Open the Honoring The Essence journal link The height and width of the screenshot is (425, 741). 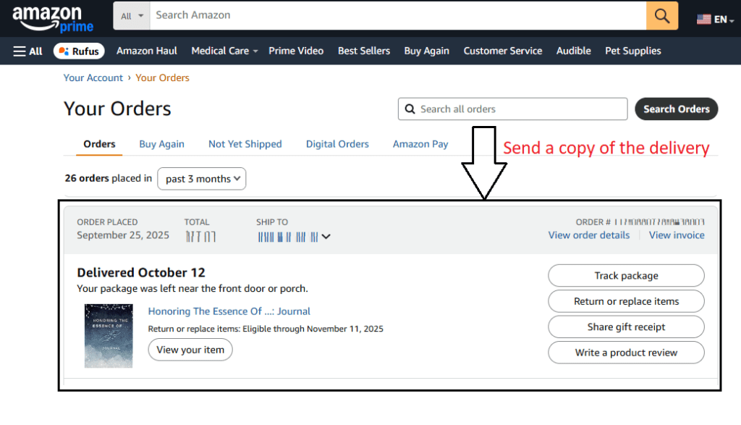pyautogui.click(x=229, y=311)
